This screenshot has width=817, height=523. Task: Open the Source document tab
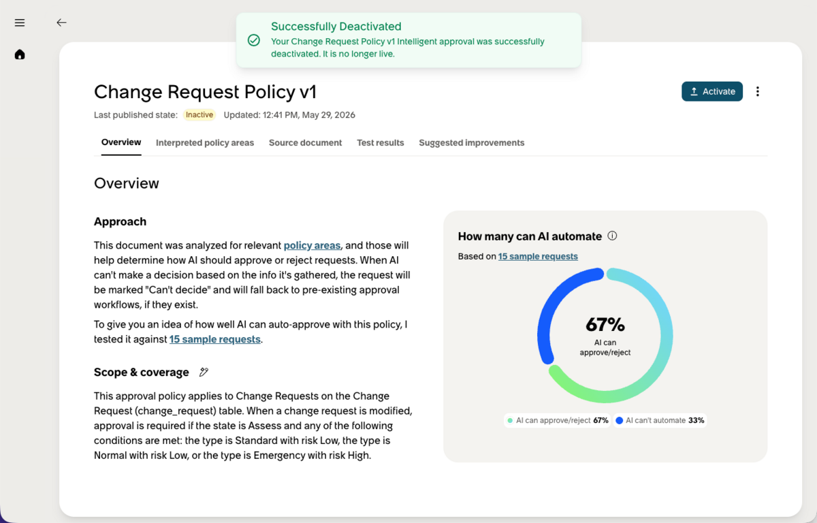click(x=305, y=143)
